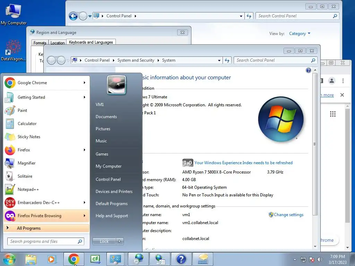Viewport: 355px width, 266px height.
Task: Open Pictures from the Start menu
Action: [103, 129]
